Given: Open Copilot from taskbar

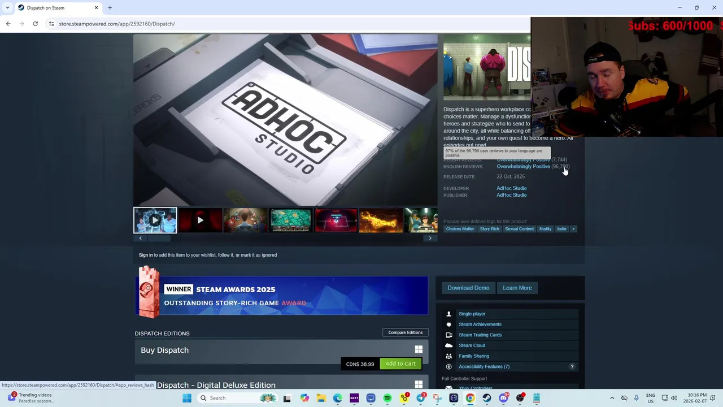Looking at the screenshot, I should pos(304,398).
